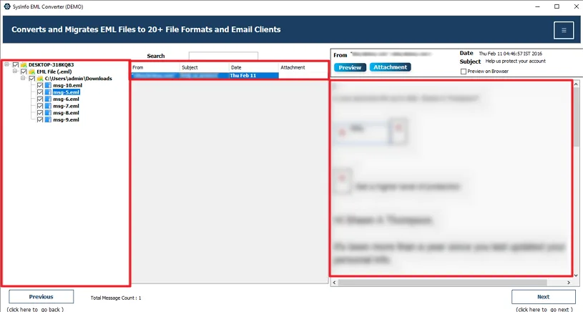Image resolution: width=583 pixels, height=312 pixels.
Task: Uncheck the msg-5.eml checkbox
Action: pos(40,92)
